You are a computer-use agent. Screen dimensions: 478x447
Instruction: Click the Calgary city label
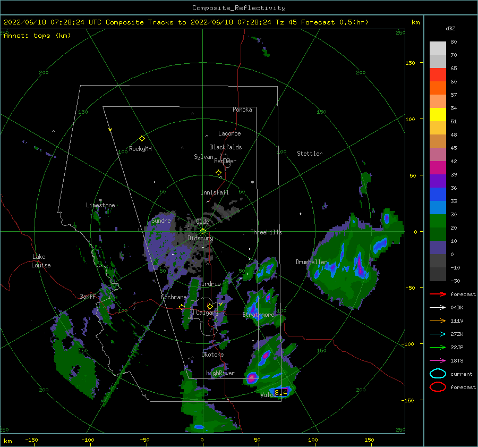tap(207, 313)
